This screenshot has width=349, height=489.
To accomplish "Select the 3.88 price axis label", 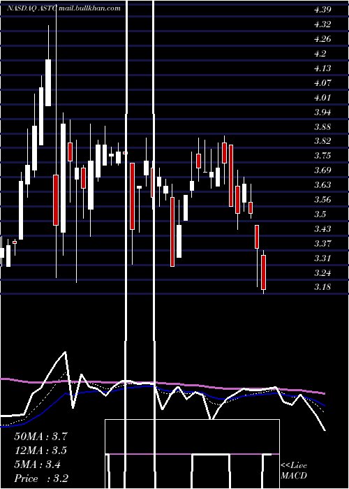I will coord(322,127).
